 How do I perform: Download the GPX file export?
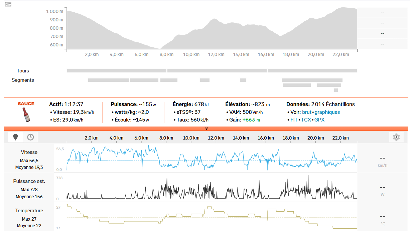coord(319,120)
